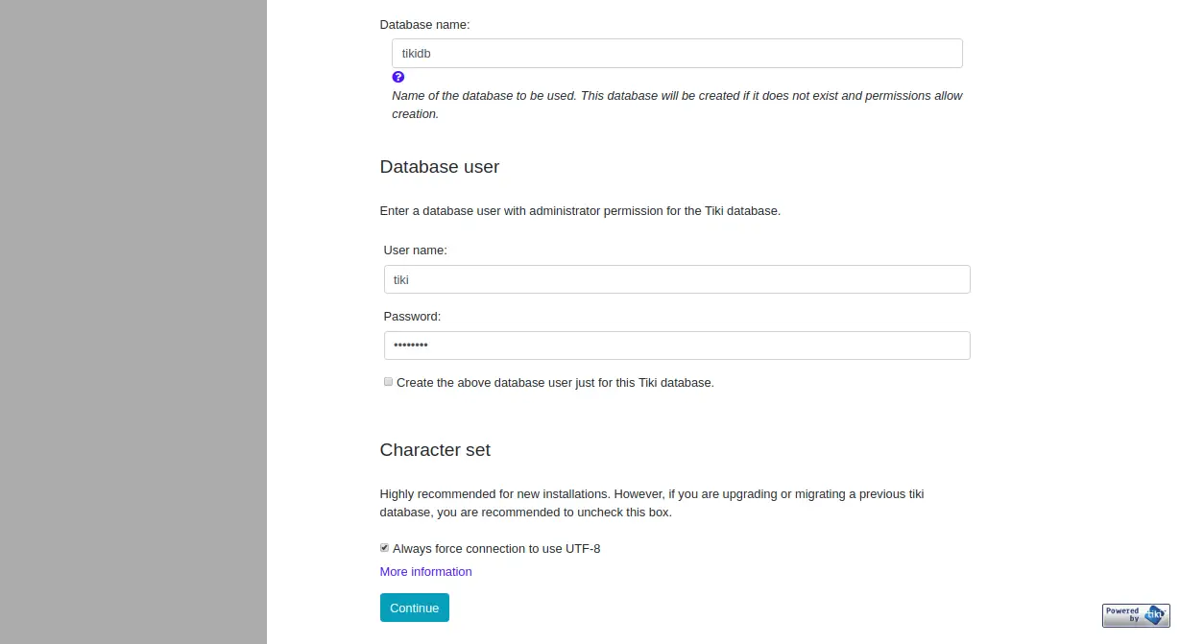Click the Database user heading

pos(440,167)
